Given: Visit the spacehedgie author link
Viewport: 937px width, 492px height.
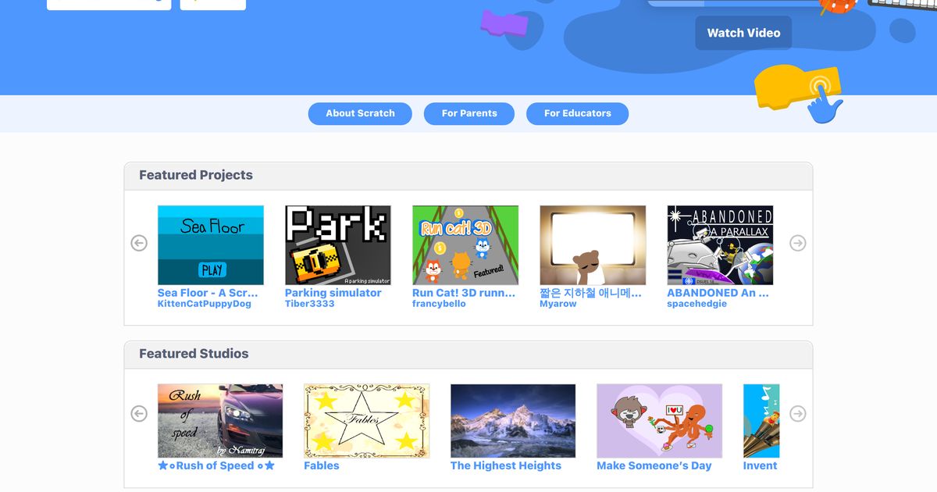Looking at the screenshot, I should [697, 304].
